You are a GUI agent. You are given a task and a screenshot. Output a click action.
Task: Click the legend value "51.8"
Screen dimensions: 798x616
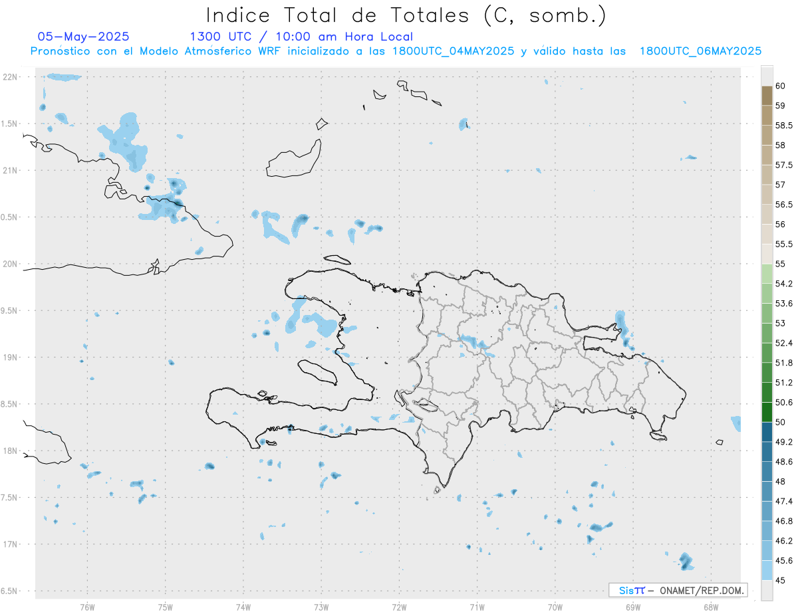[x=783, y=363]
